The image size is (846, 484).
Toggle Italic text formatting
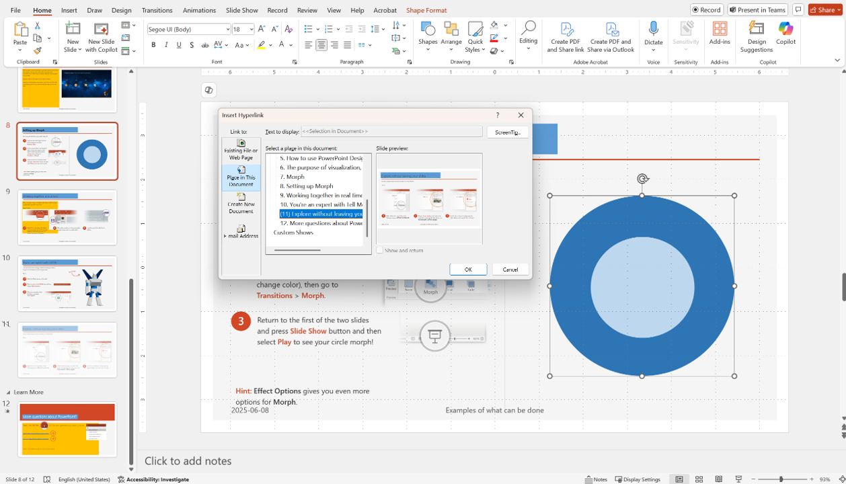point(166,45)
